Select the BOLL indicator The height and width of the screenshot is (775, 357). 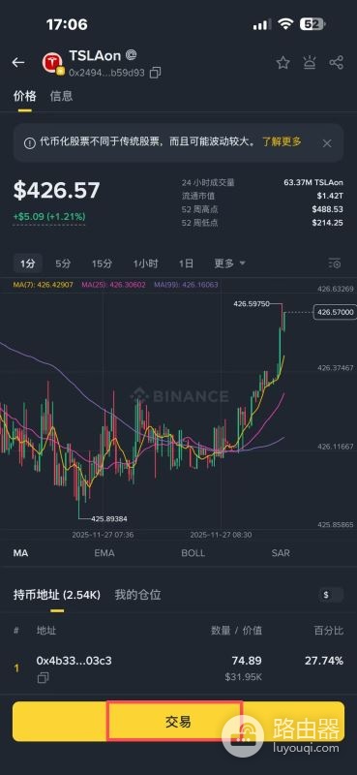193,553
